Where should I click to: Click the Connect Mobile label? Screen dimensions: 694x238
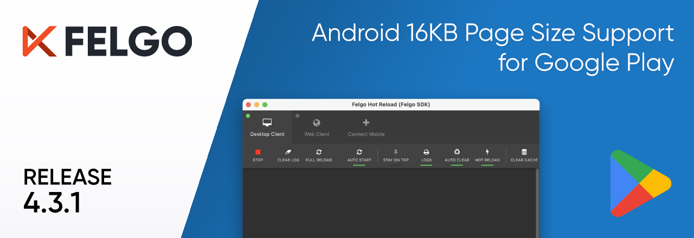366,134
